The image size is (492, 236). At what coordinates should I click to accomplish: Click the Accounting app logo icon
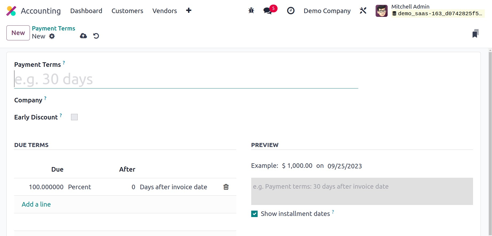(11, 11)
